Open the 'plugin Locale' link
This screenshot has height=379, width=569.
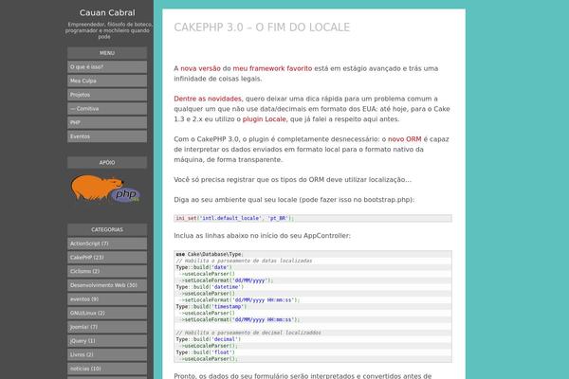265,119
